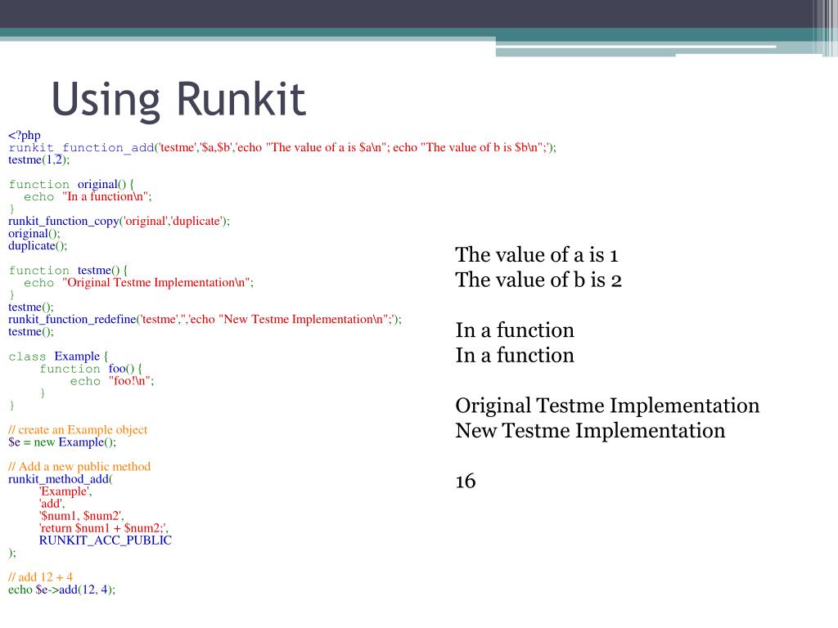Click the 'function original() {' line
Image resolution: width=838 pixels, height=628 pixels.
(71, 184)
